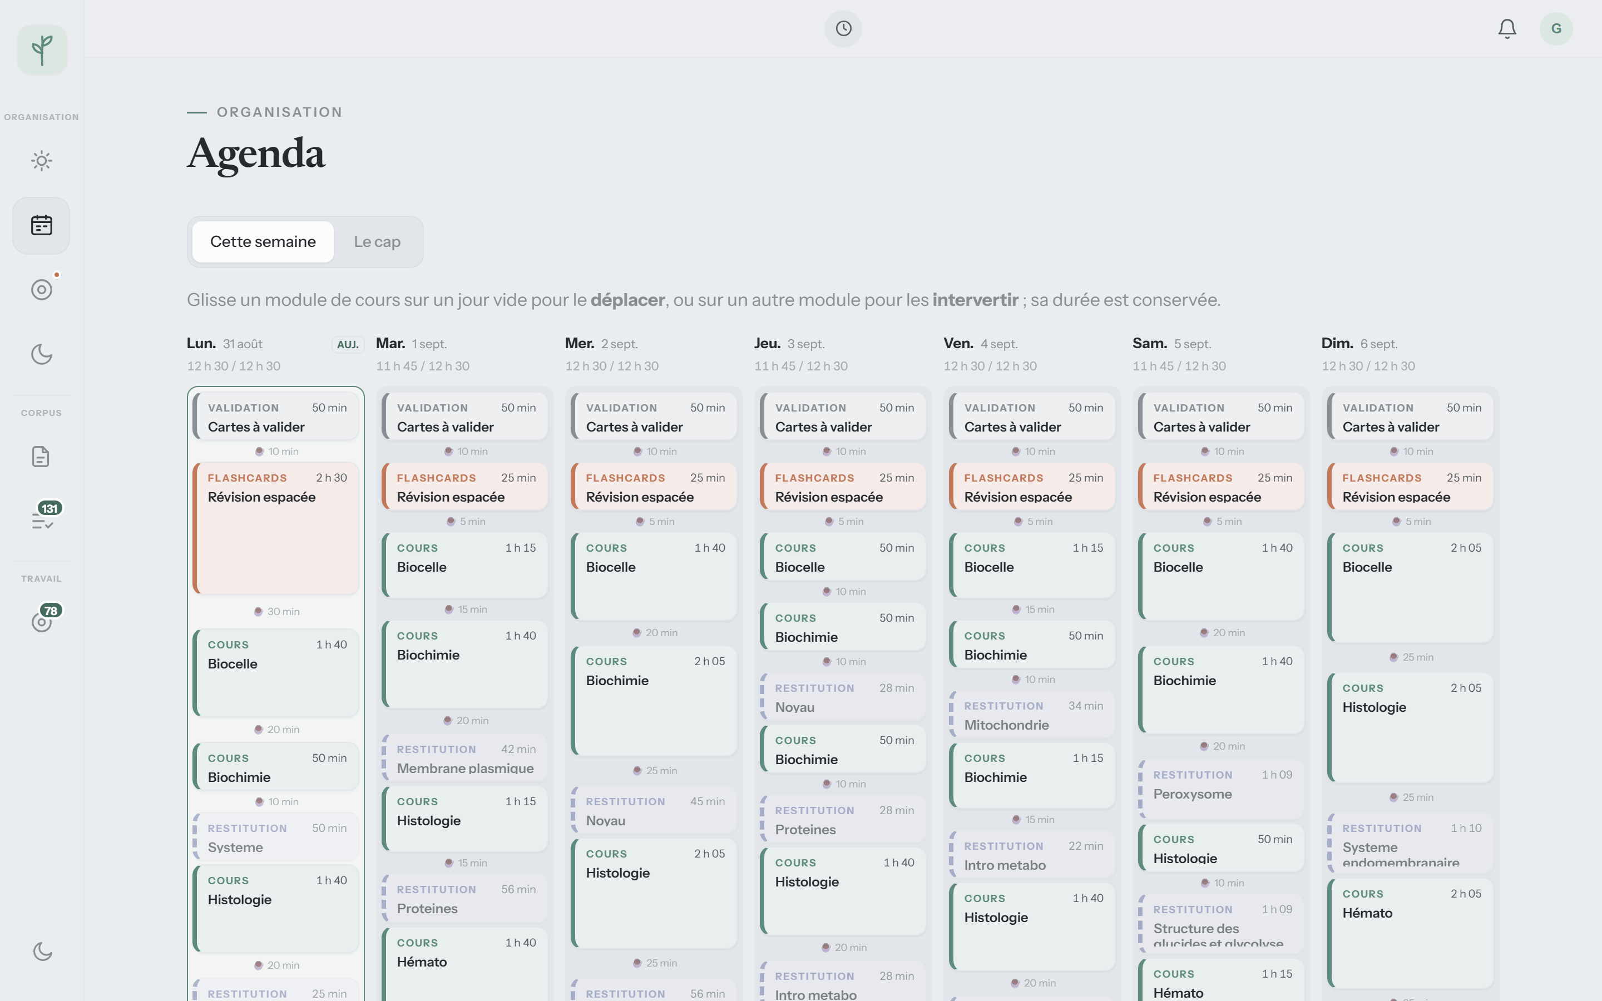Select Sunday's Restitution Systeme endomembranaire card
Image resolution: width=1602 pixels, height=1001 pixels.
(1410, 843)
